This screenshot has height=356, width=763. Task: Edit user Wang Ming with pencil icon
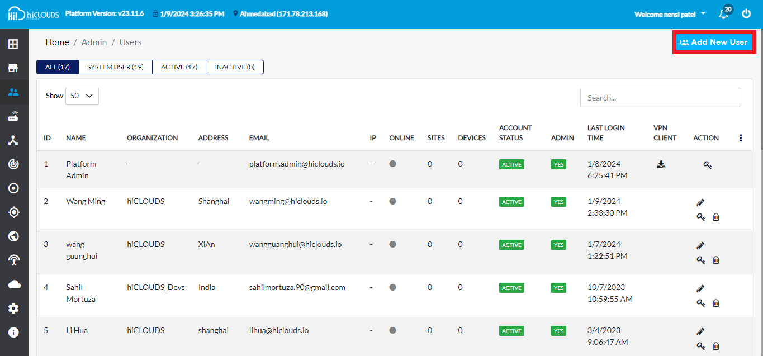tap(700, 202)
